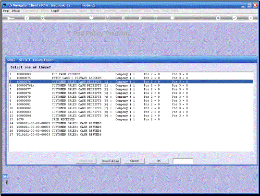Screen dimensions: 260x196
Task: Select row 10000078 CASH RECEIPTS (3)
Action: [x=131, y=93]
